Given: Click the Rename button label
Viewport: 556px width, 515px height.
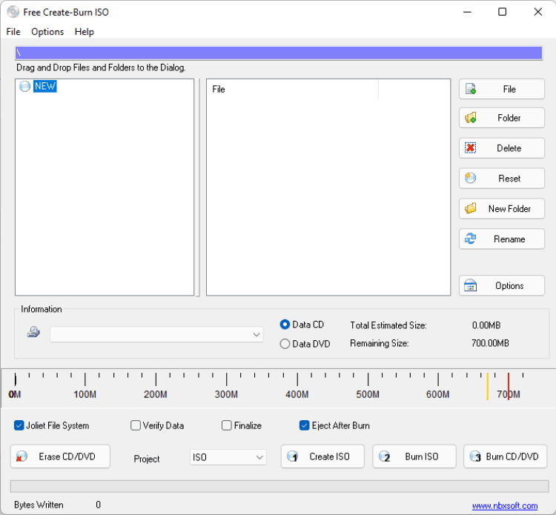Looking at the screenshot, I should tap(509, 239).
